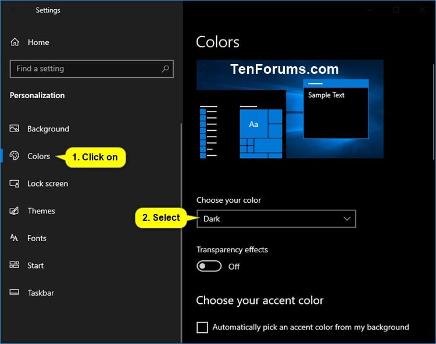Image resolution: width=436 pixels, height=344 pixels.
Task: Go to Home settings page
Action: [38, 42]
